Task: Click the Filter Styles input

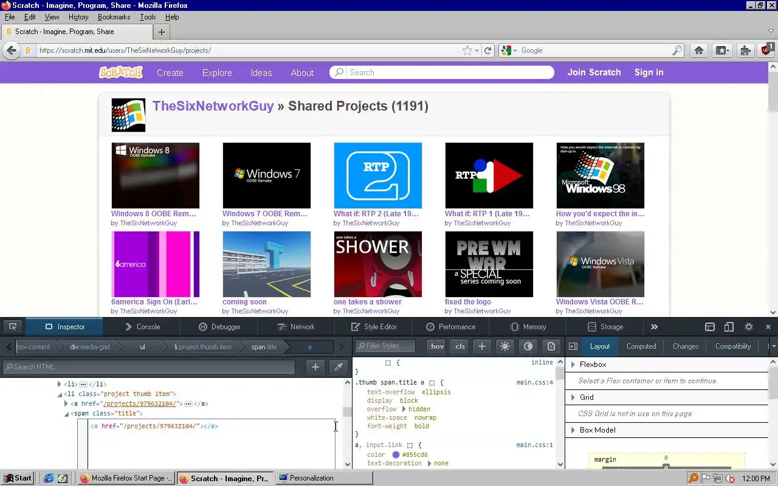Action: 384,346
